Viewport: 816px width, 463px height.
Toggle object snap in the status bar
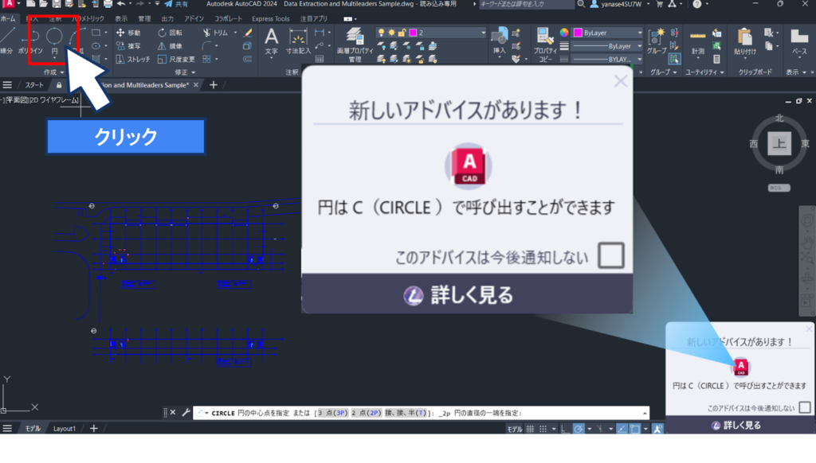pos(635,429)
